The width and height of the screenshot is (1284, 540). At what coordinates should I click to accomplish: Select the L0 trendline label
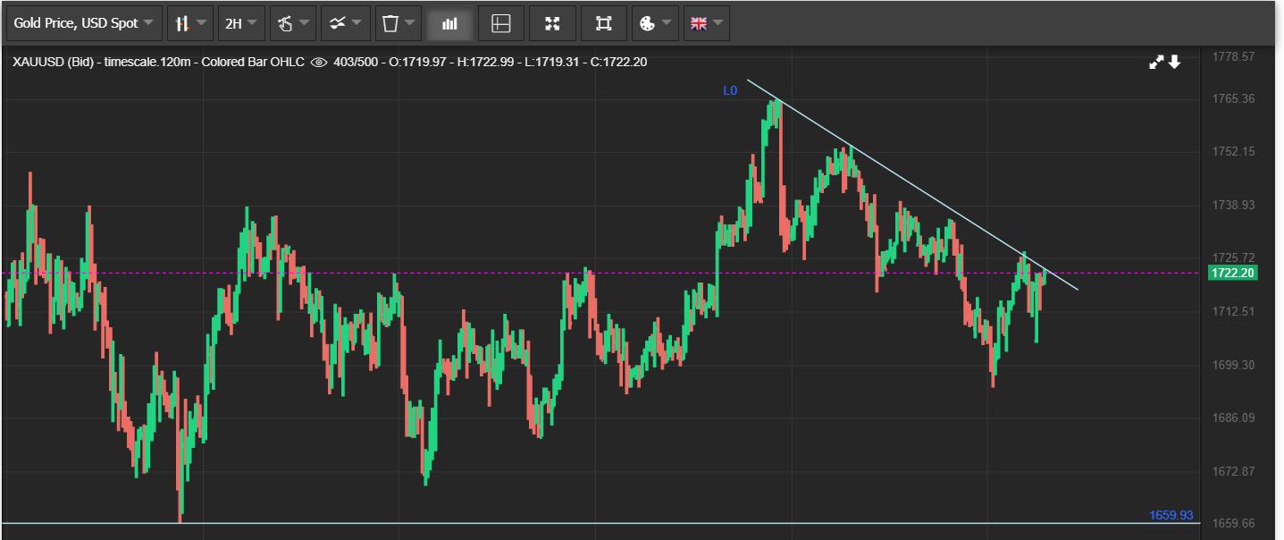(730, 90)
